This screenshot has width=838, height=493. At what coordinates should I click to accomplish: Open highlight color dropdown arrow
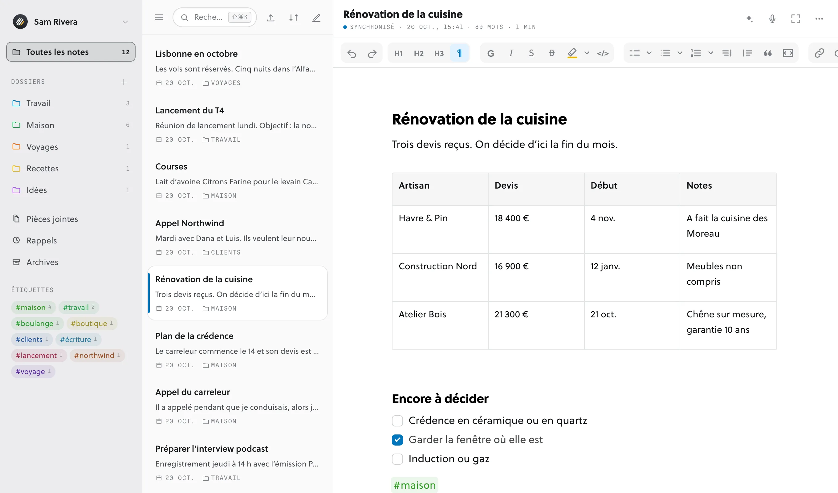tap(587, 53)
